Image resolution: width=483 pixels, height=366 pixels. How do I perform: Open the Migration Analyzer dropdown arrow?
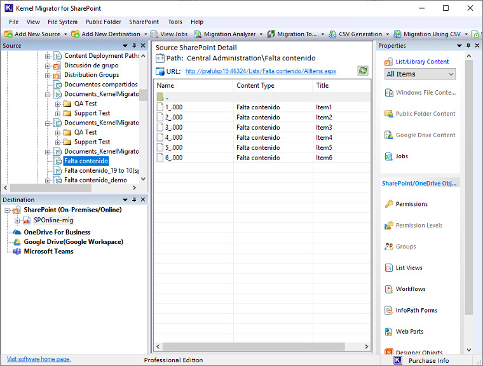(261, 34)
